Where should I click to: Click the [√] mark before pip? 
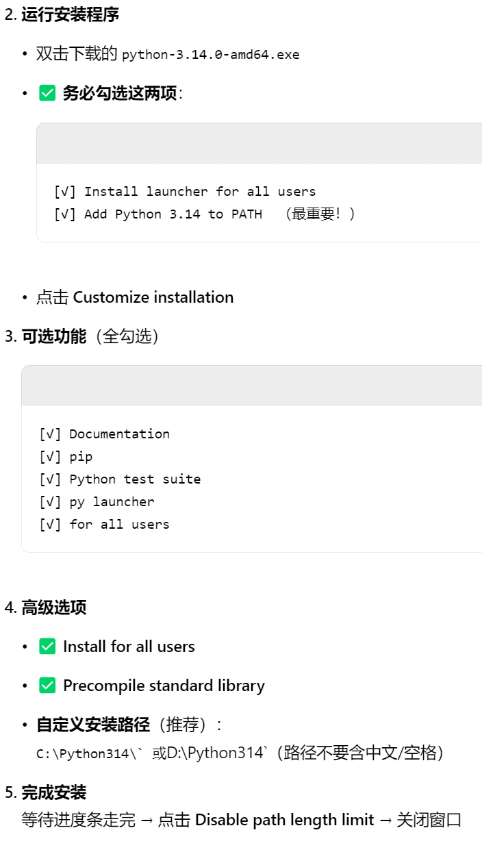(x=51, y=456)
